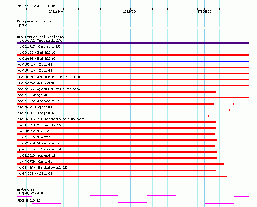The image size is (257, 207).
Task: Click nsv4738759 (Quan2021) label
Action: [36, 161]
